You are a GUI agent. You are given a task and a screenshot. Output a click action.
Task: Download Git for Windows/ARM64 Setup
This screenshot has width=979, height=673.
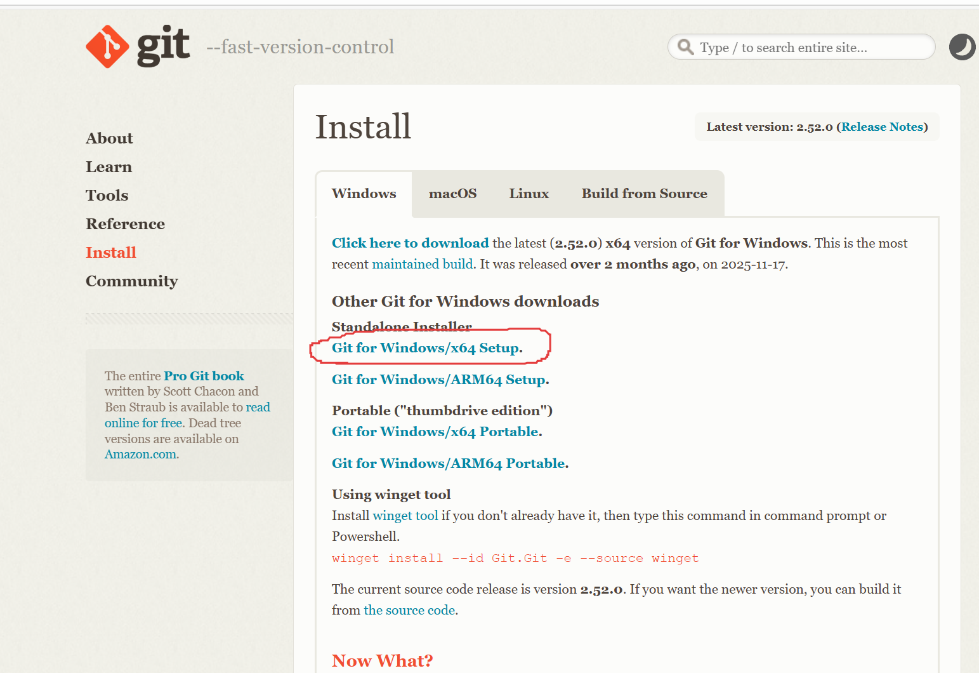tap(439, 380)
